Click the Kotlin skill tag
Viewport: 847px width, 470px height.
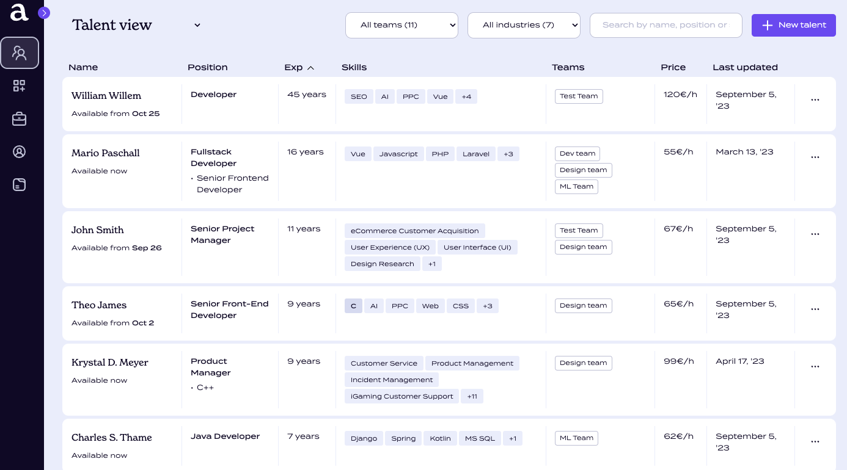(440, 438)
